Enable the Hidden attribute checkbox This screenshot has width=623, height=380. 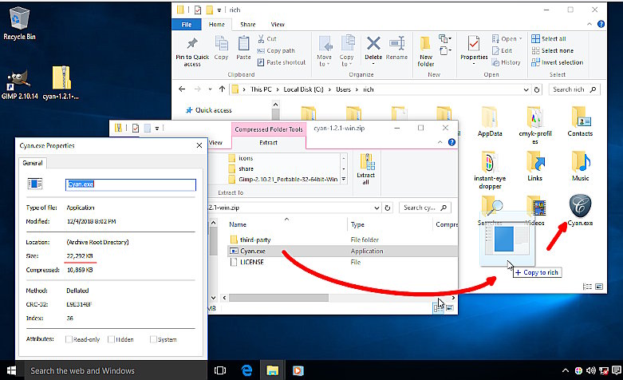(111, 339)
